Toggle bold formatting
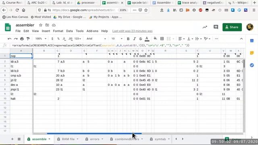The width and height of the screenshot is (258, 145). pos(128,39)
